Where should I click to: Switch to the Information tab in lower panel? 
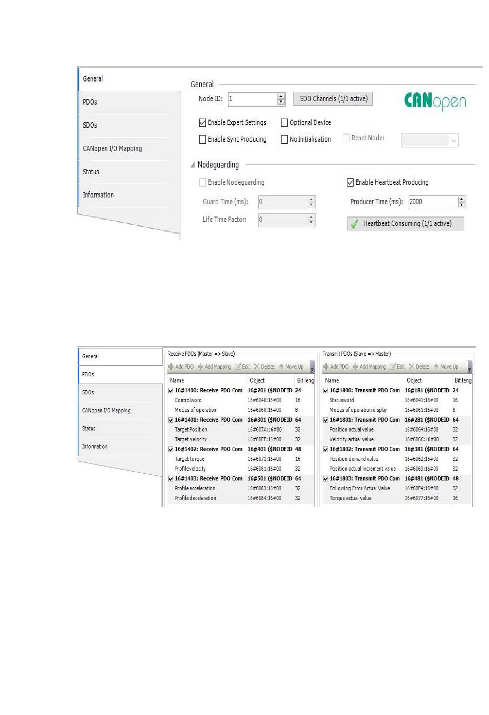(95, 446)
